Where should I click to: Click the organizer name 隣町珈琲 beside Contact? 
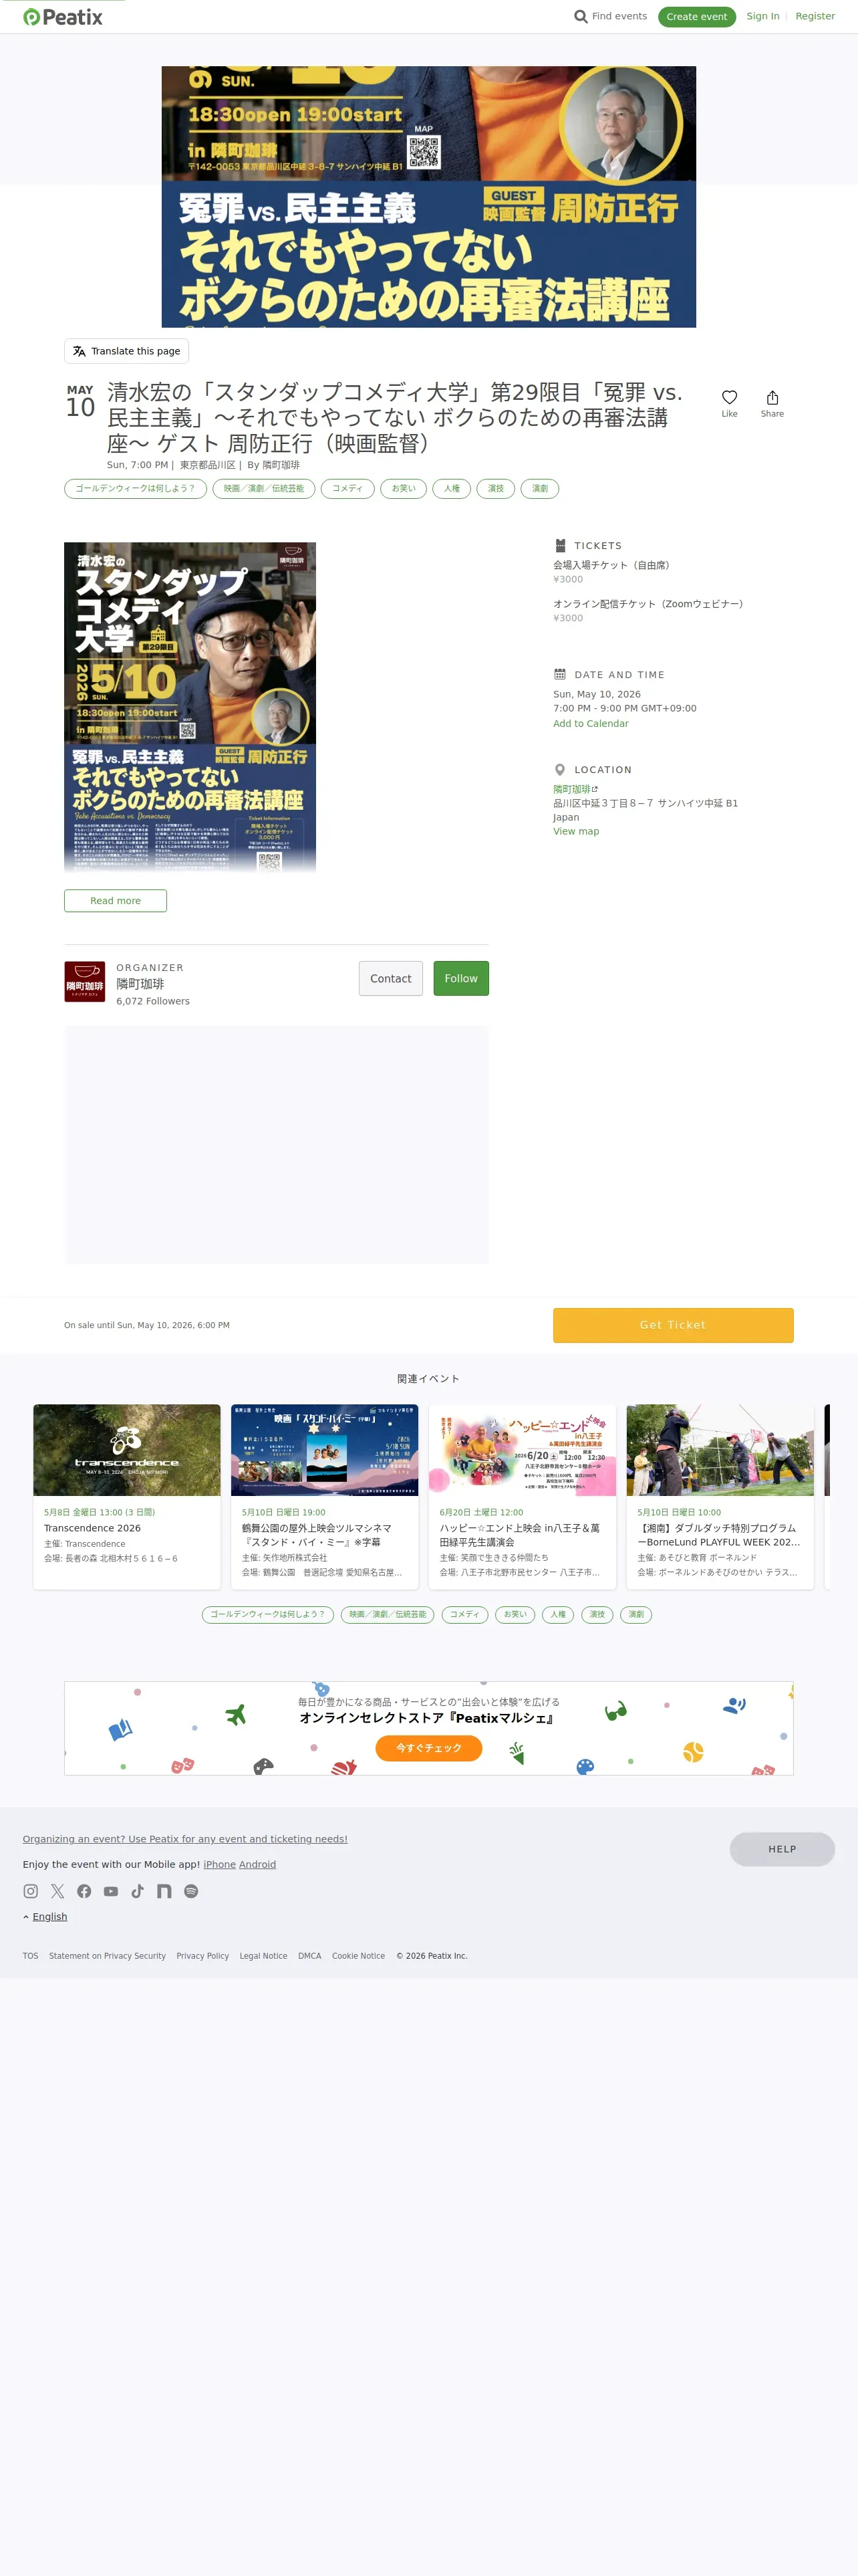140,984
